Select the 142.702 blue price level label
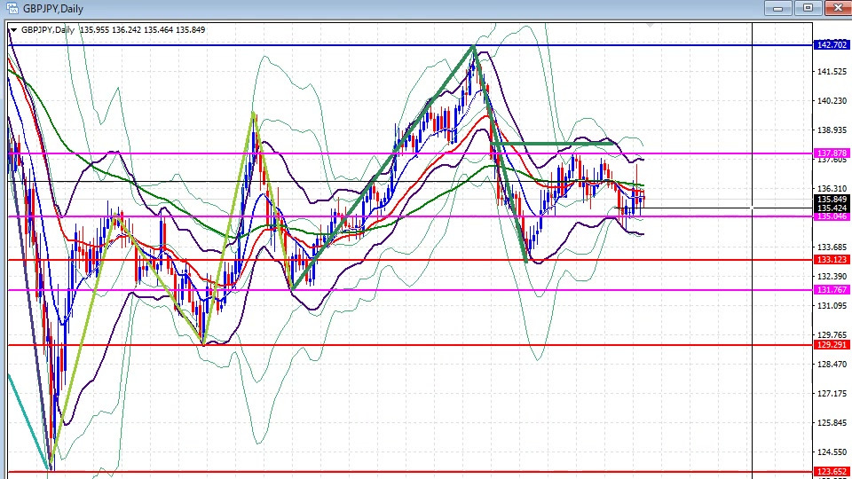 832,45
